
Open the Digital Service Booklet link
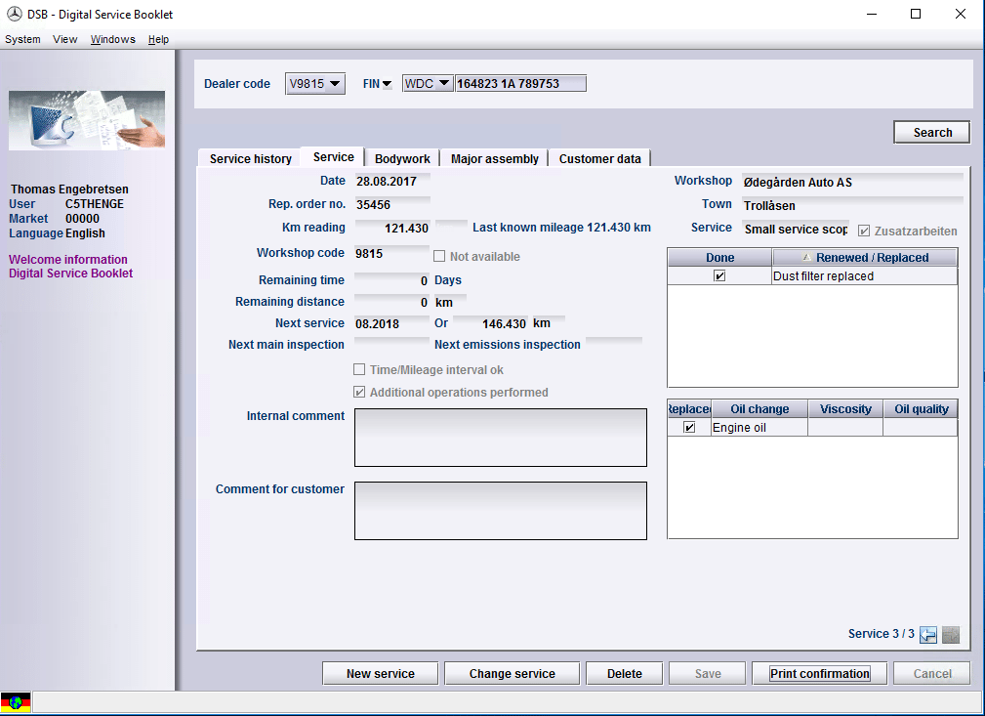coord(70,274)
